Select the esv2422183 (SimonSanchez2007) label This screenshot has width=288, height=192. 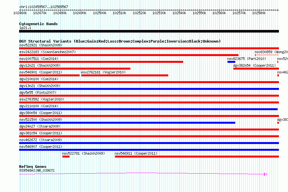tap(48, 52)
